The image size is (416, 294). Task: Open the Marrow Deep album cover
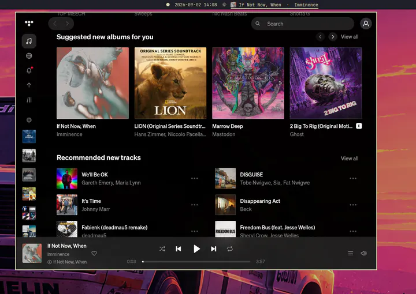[x=248, y=83]
